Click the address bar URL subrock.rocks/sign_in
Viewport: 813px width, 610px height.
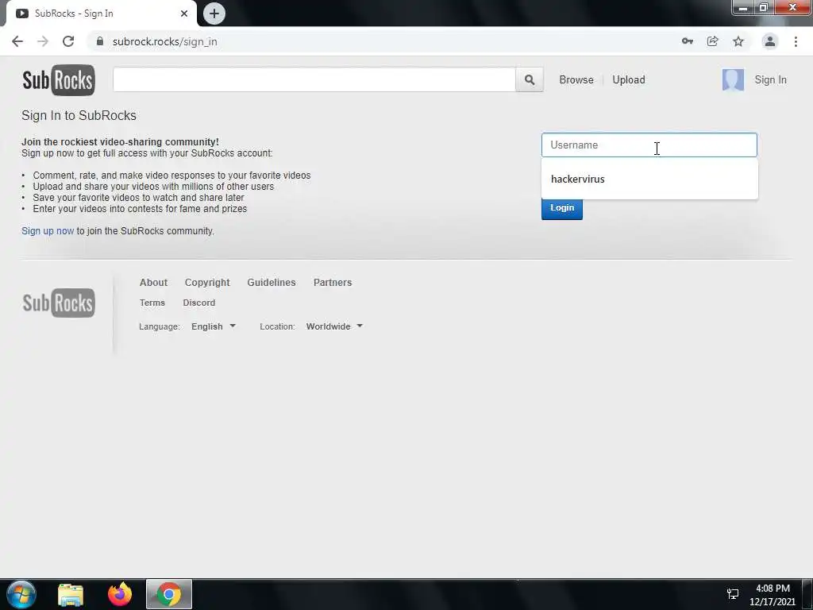point(165,41)
